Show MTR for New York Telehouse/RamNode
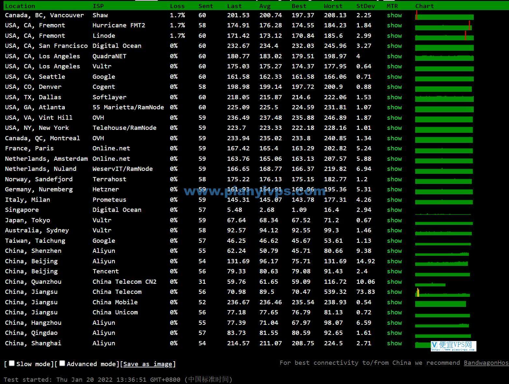Image resolution: width=509 pixels, height=384 pixels. pos(394,128)
